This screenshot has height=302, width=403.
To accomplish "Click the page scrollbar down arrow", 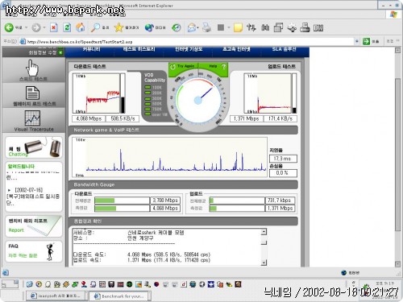I will 398,264.
